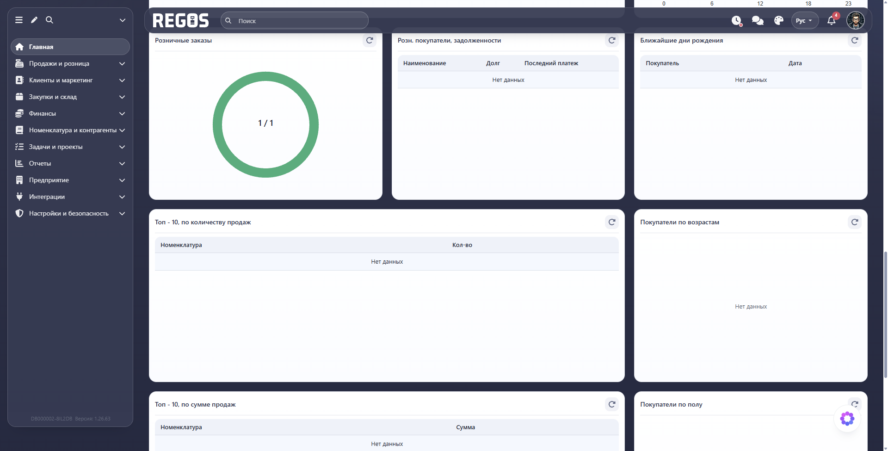Click the Долг column header
Viewport: 888px width, 451px height.
(x=493, y=63)
